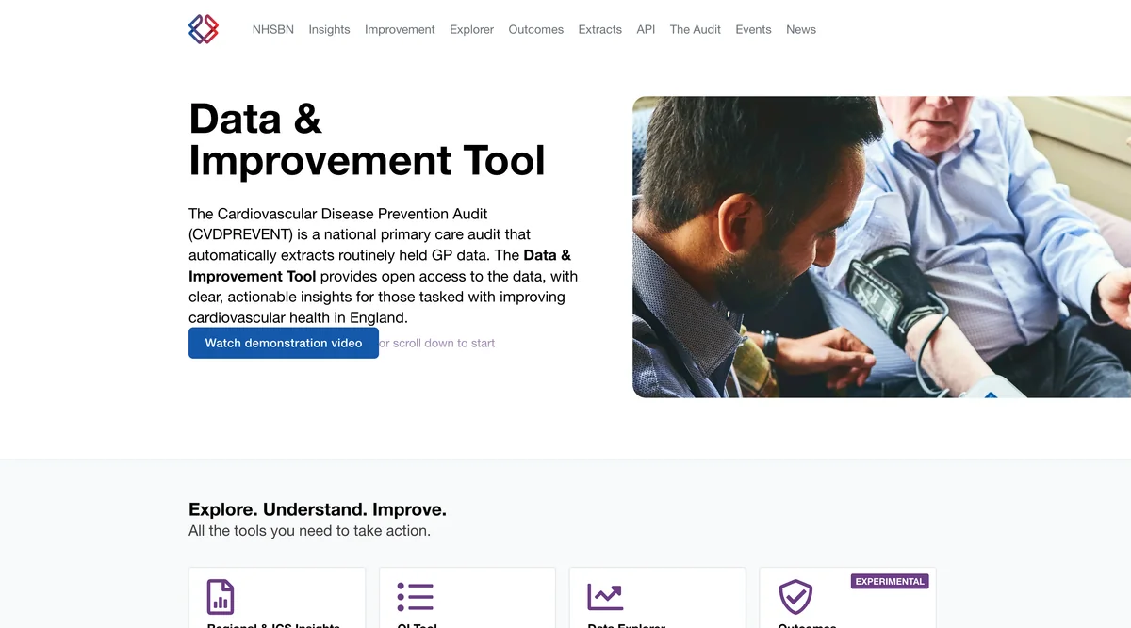Open the API page link

click(646, 29)
